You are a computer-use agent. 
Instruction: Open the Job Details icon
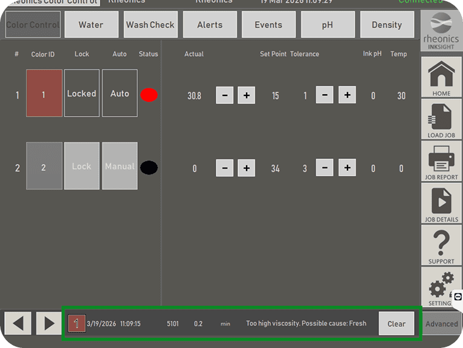441,203
